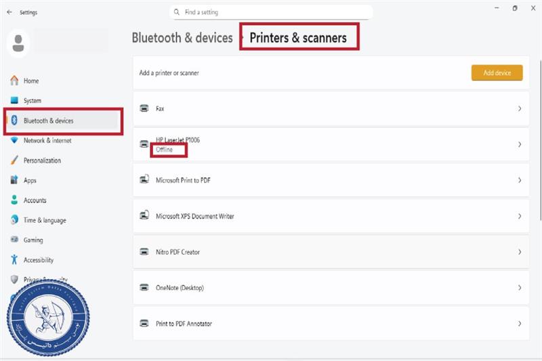Go back to Bluetooth & devices breadcrumb
542x361 pixels.
coord(182,38)
